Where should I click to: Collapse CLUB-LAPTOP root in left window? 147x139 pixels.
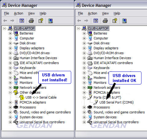(4, 28)
